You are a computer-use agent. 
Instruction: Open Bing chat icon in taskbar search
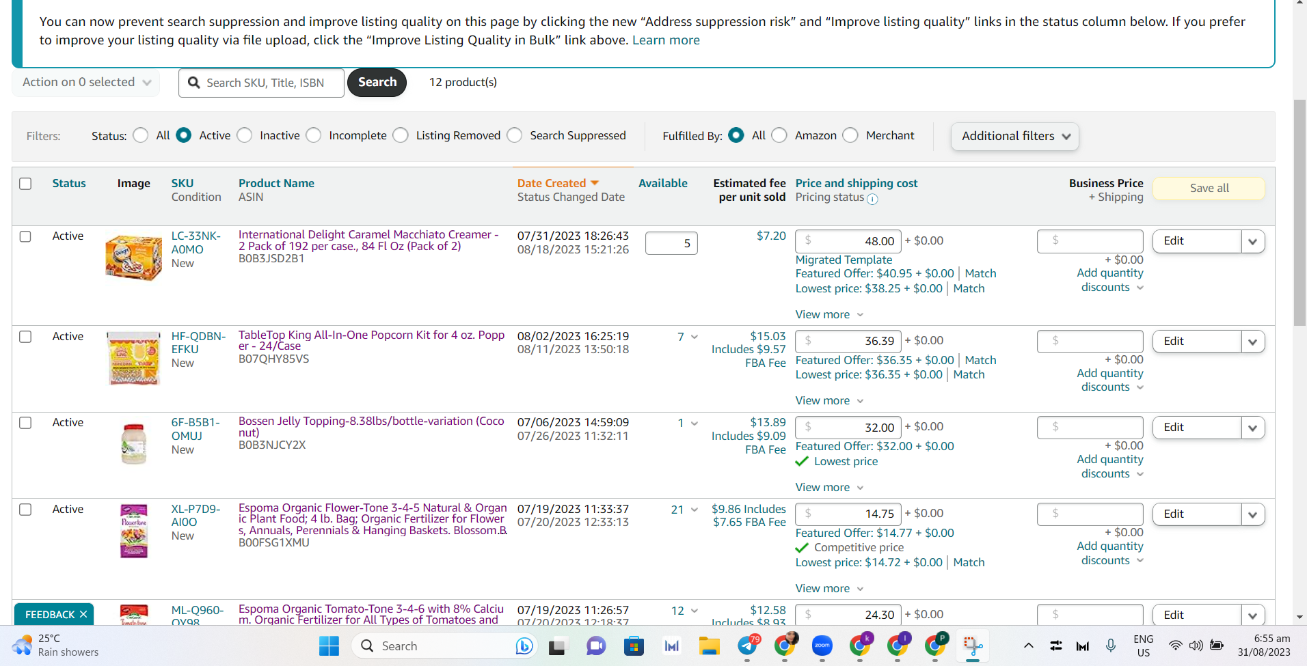pos(524,646)
